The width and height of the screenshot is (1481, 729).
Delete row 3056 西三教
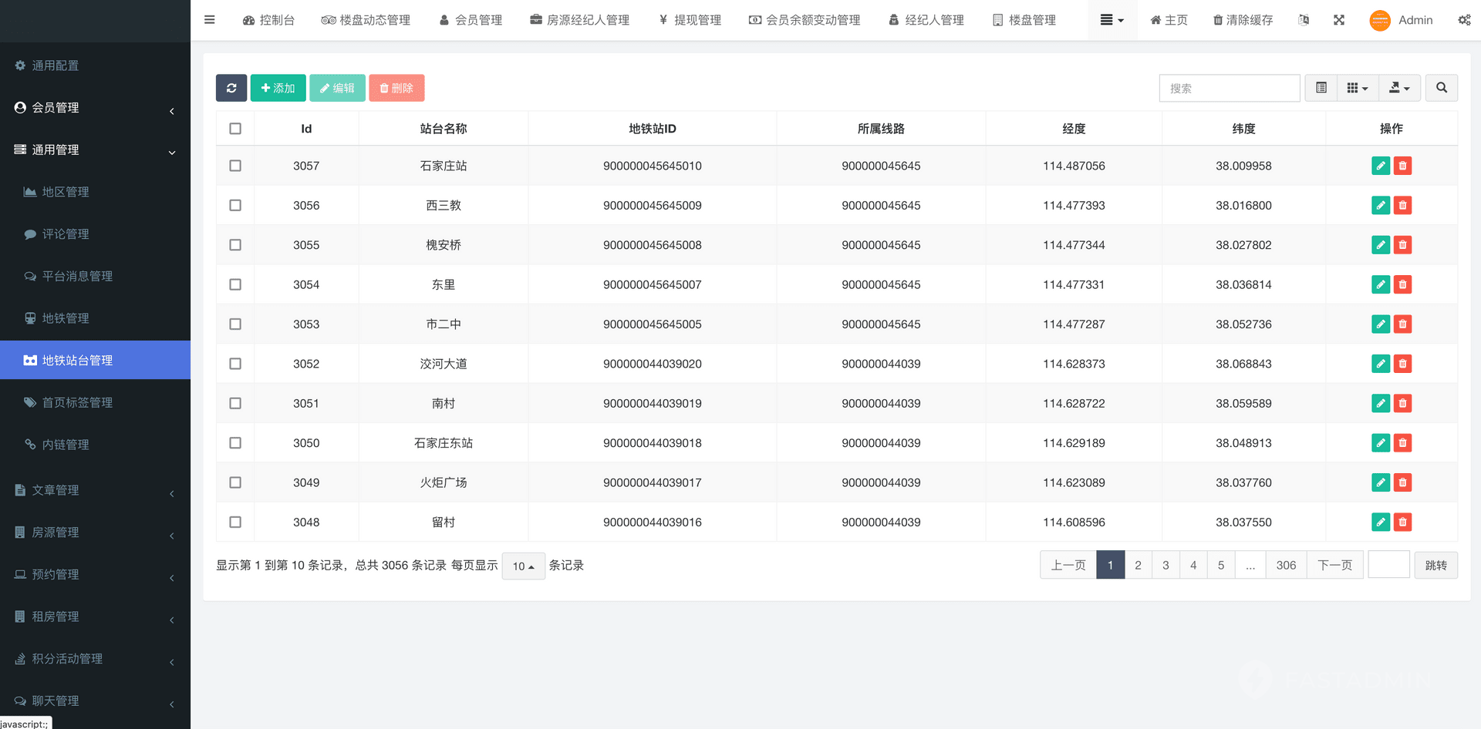pyautogui.click(x=1402, y=205)
